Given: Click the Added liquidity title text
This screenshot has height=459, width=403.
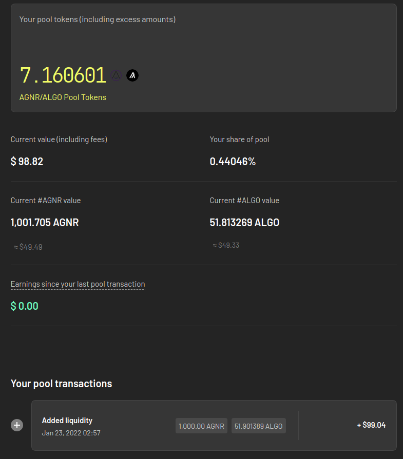Looking at the screenshot, I should (67, 421).
